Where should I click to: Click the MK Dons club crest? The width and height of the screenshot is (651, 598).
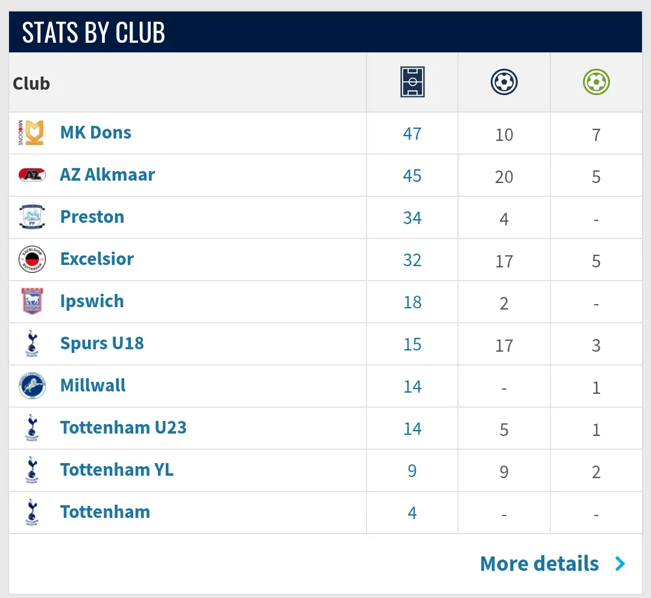[32, 133]
